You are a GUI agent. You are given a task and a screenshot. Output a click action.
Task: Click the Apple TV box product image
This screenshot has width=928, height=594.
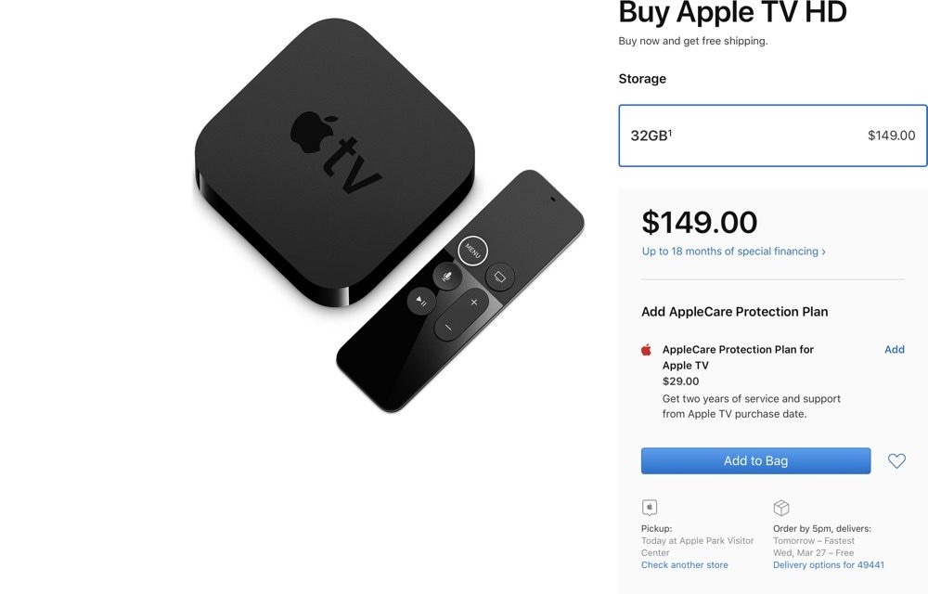(335, 161)
